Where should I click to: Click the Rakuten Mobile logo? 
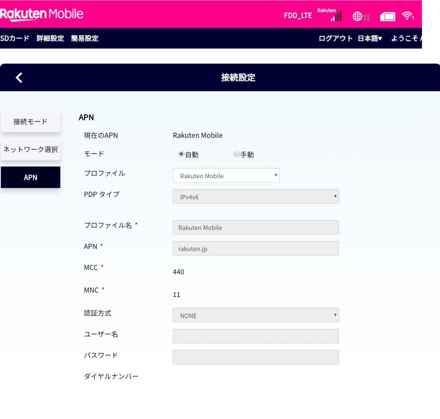pos(42,14)
